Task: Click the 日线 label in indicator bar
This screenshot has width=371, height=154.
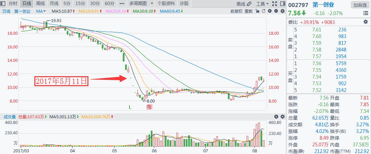Action: (6, 11)
